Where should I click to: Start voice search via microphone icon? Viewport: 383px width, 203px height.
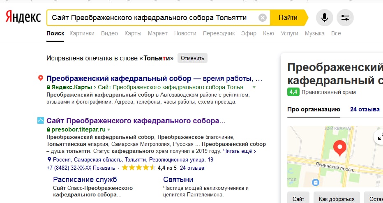pos(324,18)
